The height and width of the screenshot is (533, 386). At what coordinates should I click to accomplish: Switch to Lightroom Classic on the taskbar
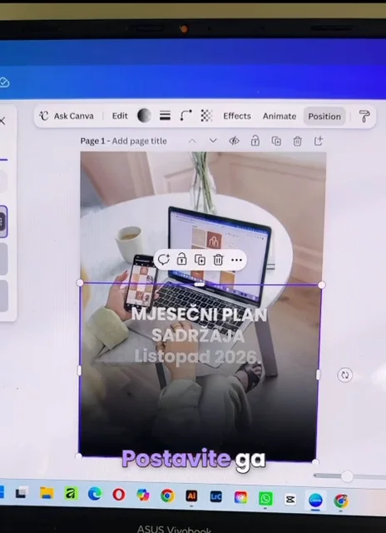click(x=216, y=497)
